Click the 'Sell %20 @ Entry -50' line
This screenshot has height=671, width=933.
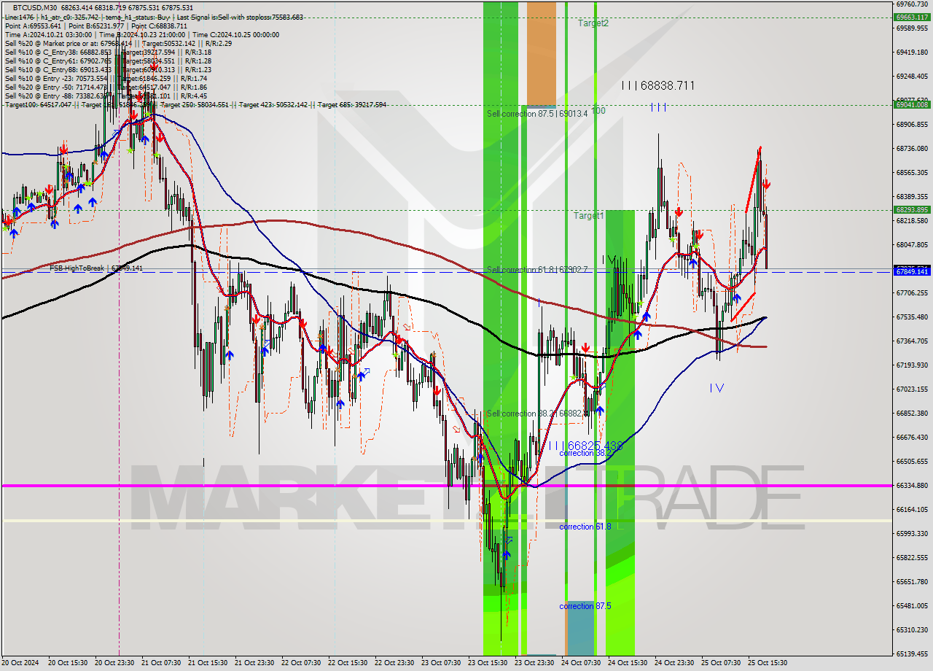click(x=106, y=87)
